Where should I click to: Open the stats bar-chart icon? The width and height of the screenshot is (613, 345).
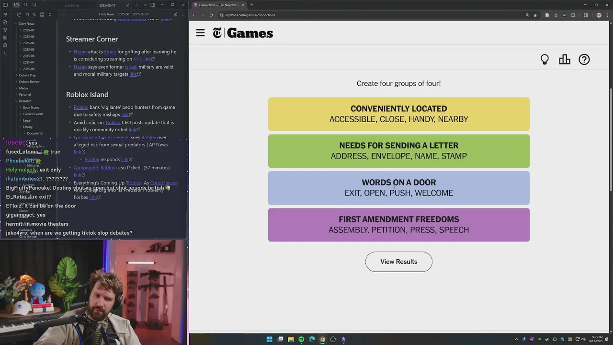[565, 59]
